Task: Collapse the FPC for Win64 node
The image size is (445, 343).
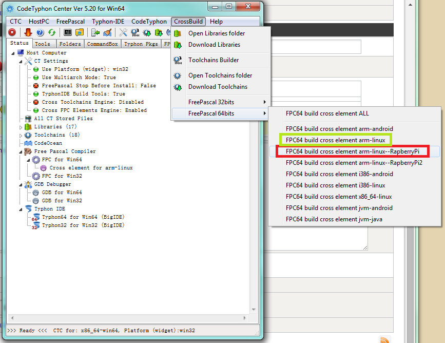Action: 28,160
